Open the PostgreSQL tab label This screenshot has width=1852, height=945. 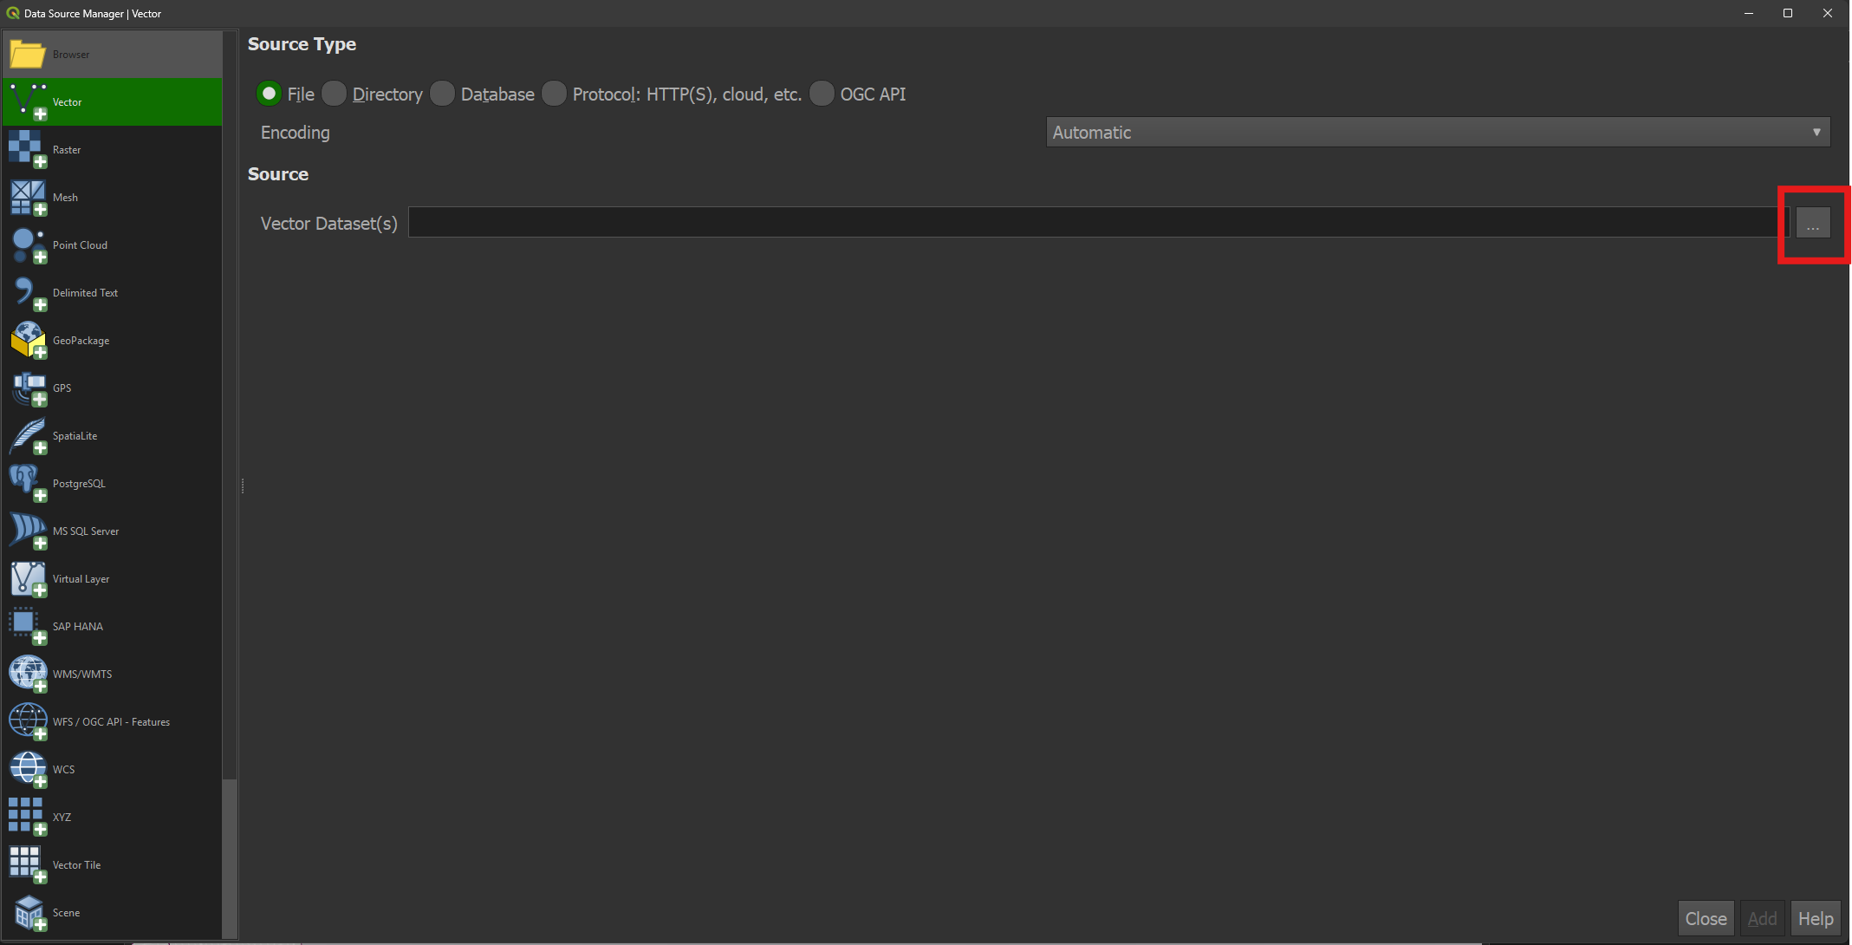coord(79,484)
